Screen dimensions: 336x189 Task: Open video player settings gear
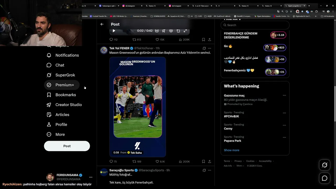click(x=171, y=31)
